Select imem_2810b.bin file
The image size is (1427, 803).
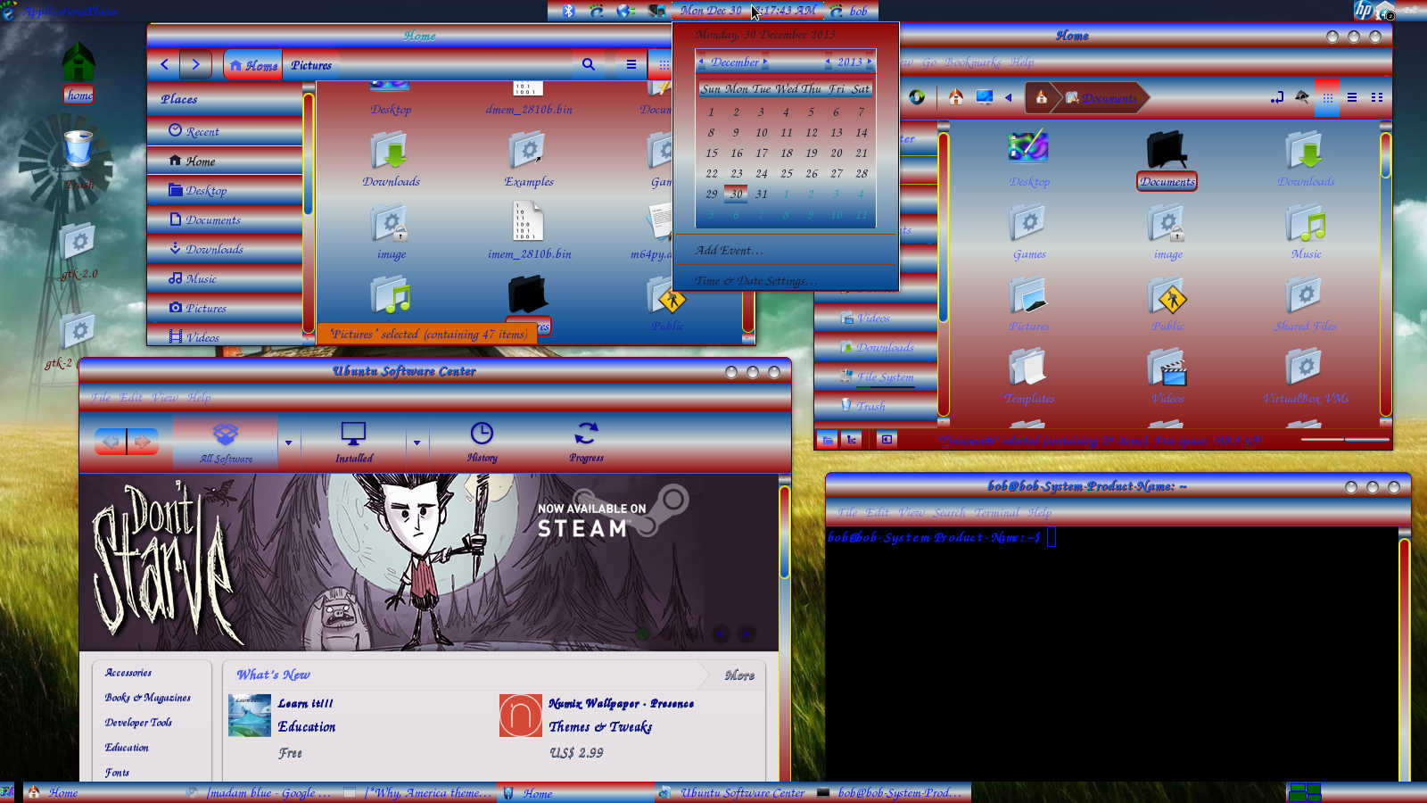coord(528,231)
